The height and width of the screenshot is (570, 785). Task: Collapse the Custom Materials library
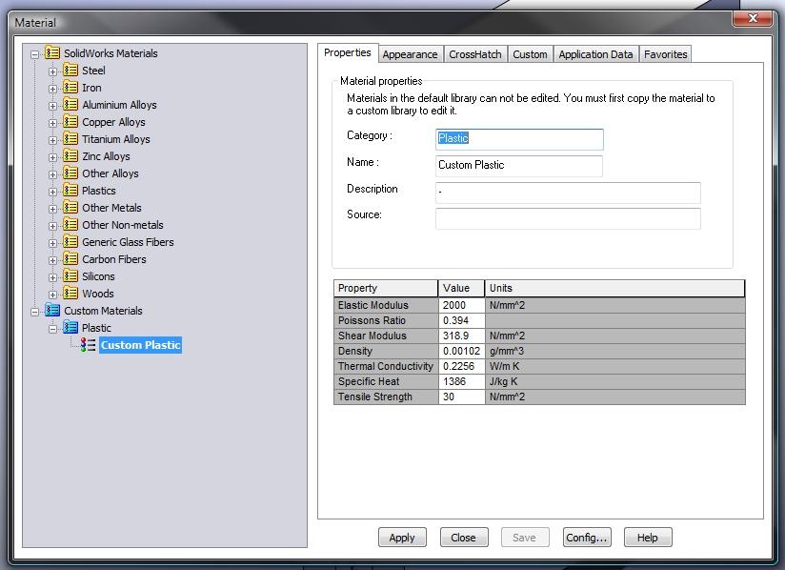click(34, 312)
